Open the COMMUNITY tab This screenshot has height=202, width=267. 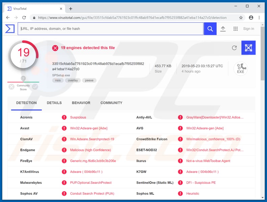point(112,103)
